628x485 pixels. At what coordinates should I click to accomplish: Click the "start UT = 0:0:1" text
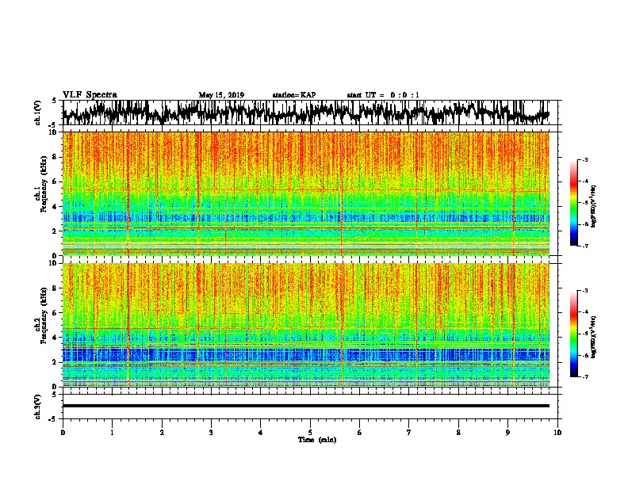tap(383, 95)
